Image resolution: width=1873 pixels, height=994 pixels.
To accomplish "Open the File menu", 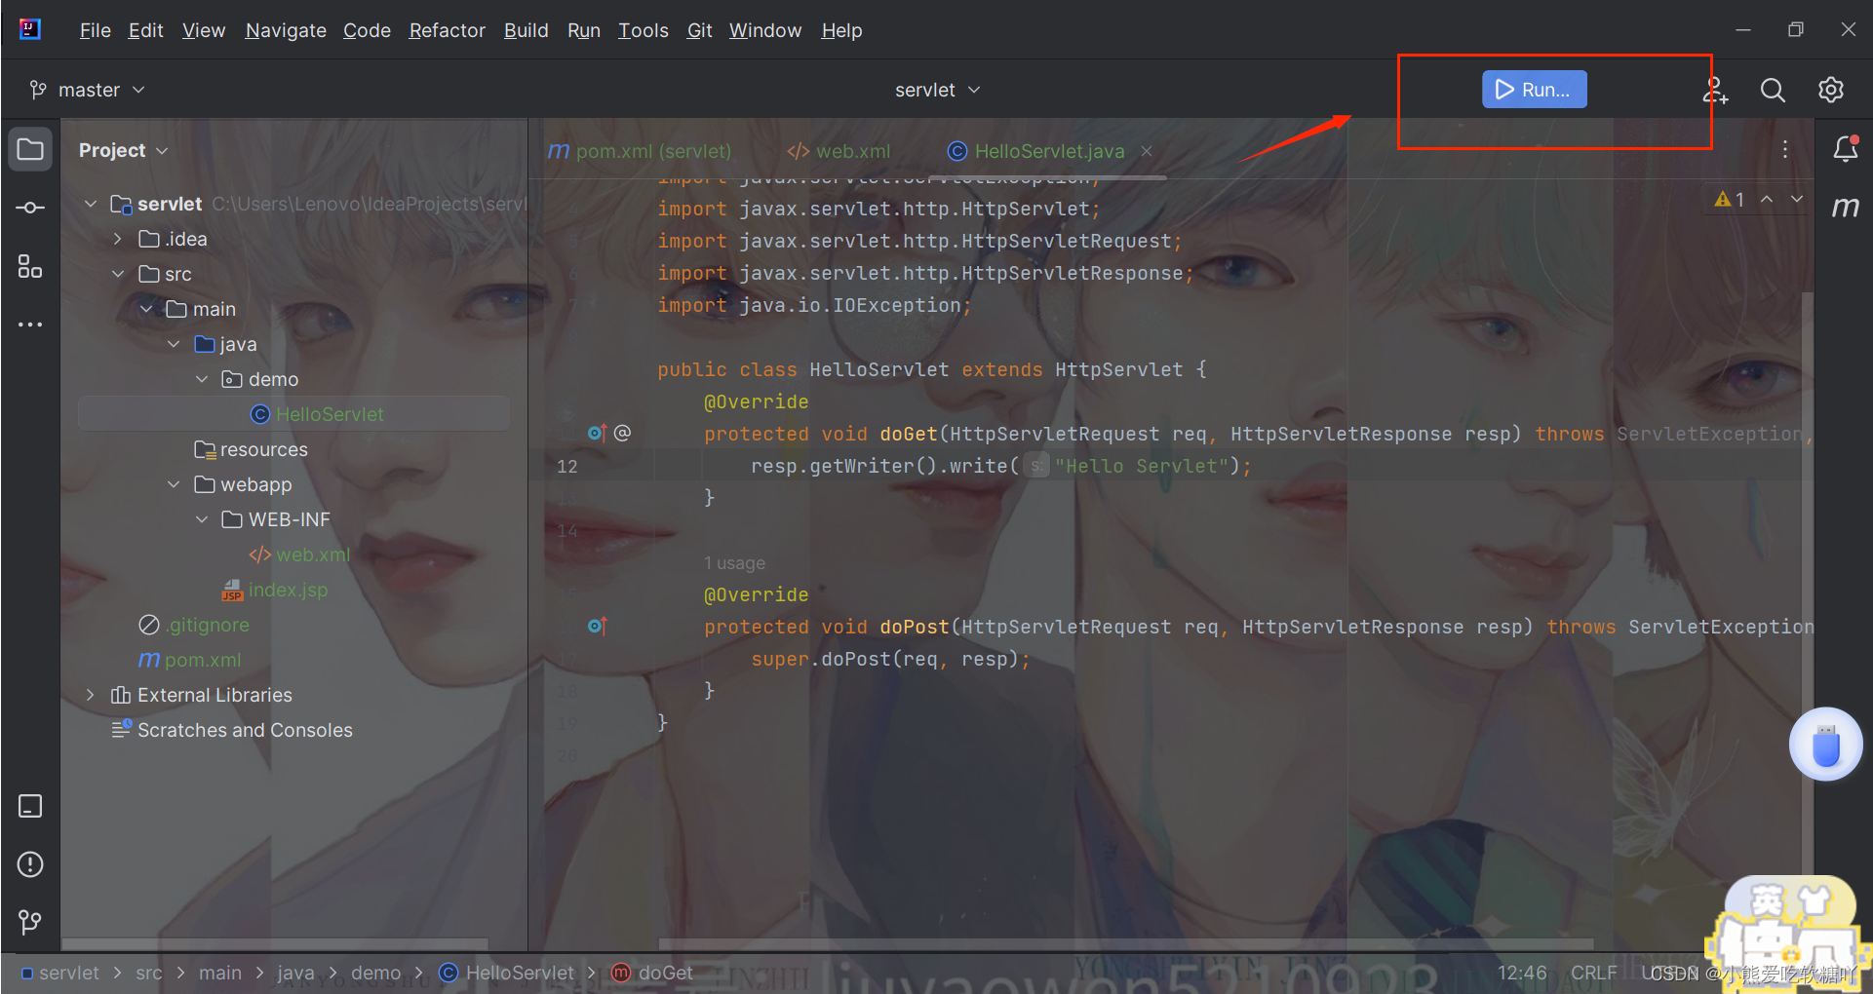I will point(95,30).
